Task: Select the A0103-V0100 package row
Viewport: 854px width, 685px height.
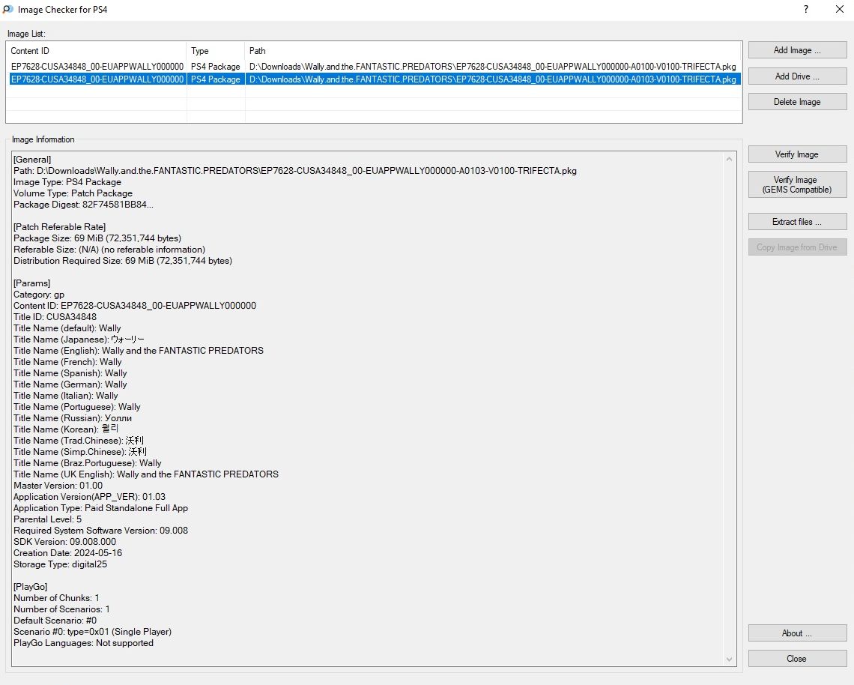Action: click(374, 79)
